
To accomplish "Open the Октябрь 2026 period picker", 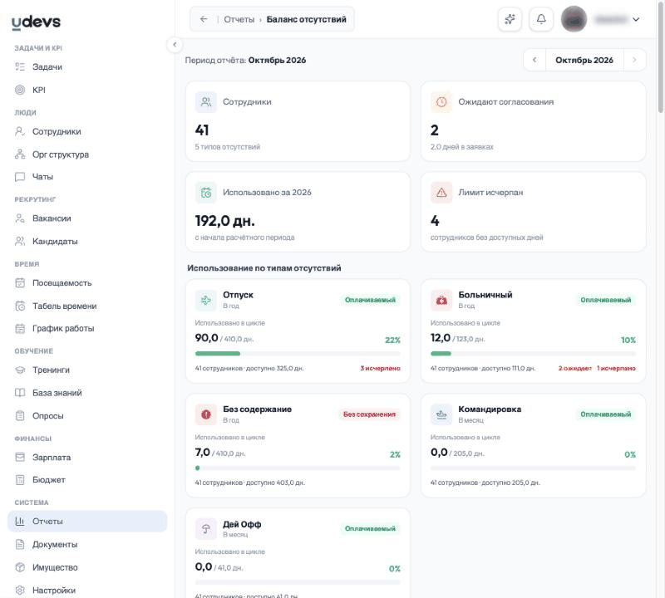I will click(584, 60).
